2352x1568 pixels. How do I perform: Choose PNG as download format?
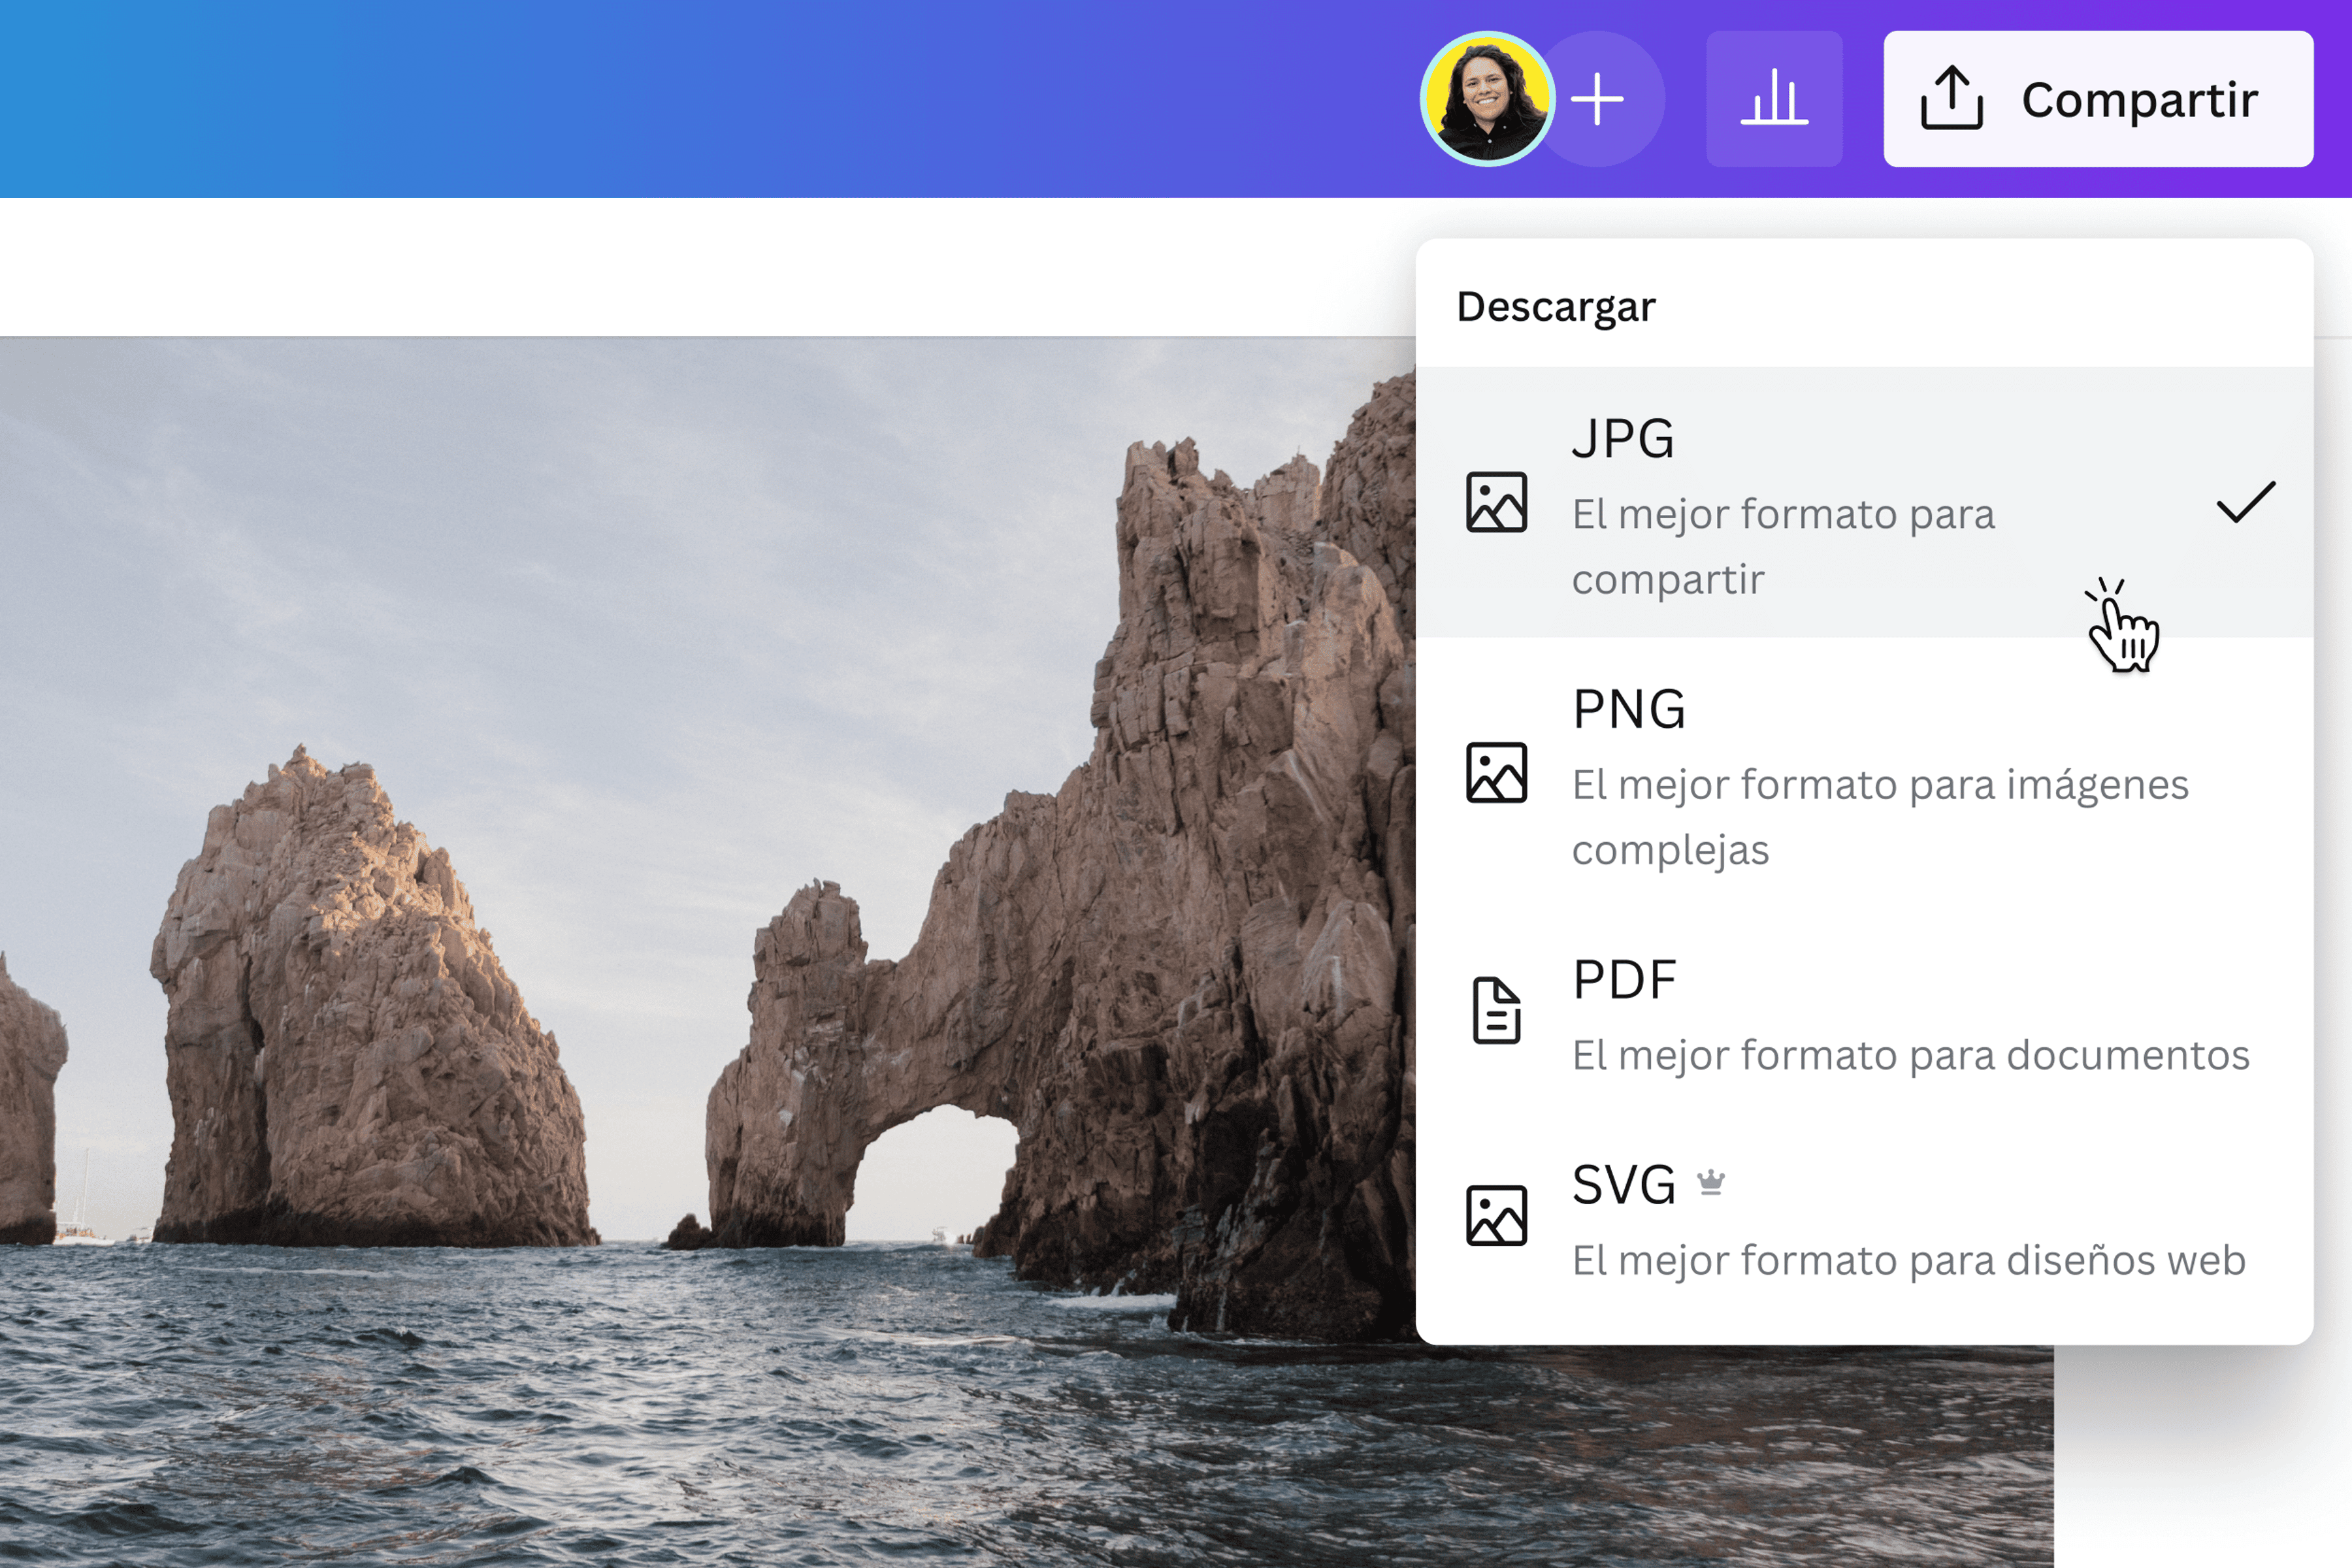(1864, 772)
